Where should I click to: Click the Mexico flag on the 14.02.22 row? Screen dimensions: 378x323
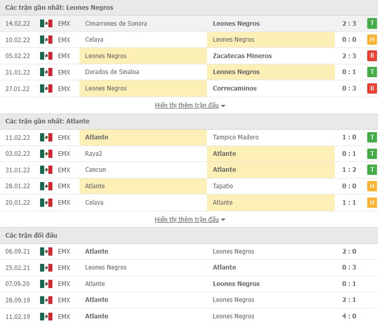pos(46,23)
